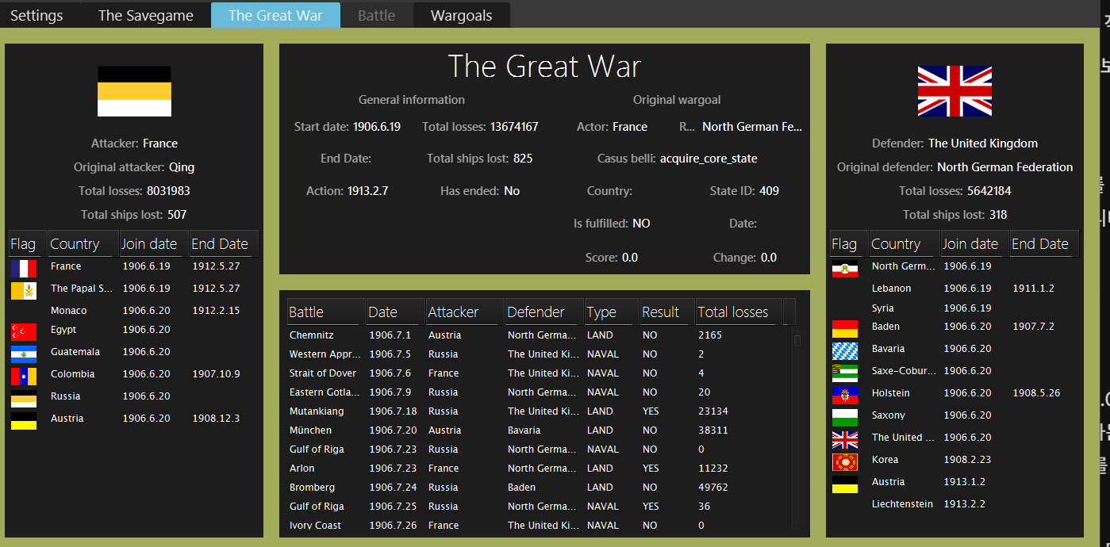This screenshot has width=1110, height=547.
Task: Click the Colombia flag icon
Action: [x=24, y=377]
